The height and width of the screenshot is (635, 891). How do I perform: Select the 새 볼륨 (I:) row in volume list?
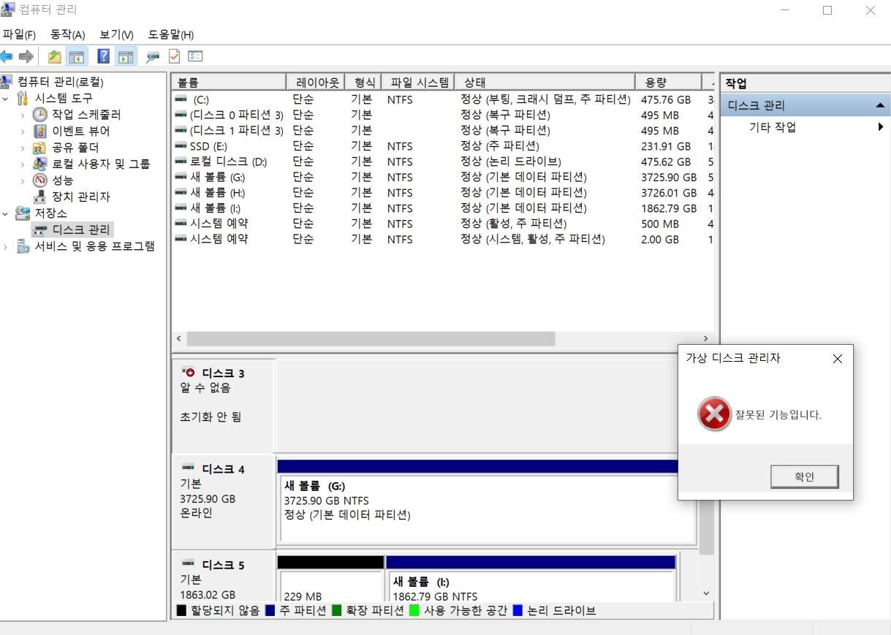pyautogui.click(x=442, y=208)
